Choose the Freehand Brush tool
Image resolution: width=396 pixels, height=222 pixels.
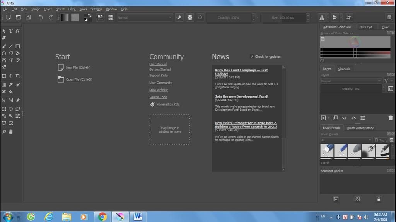click(4, 46)
